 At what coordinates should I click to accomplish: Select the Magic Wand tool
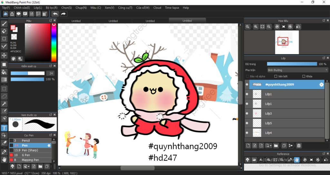coord(4,103)
